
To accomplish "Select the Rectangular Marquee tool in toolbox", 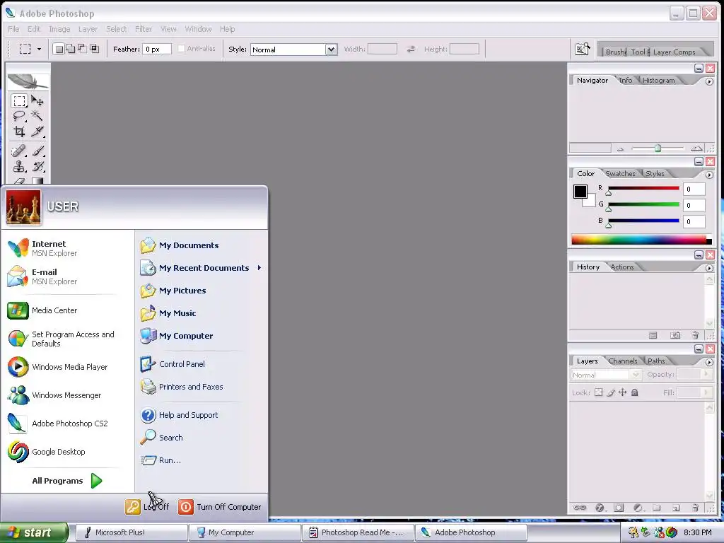I will pyautogui.click(x=19, y=100).
